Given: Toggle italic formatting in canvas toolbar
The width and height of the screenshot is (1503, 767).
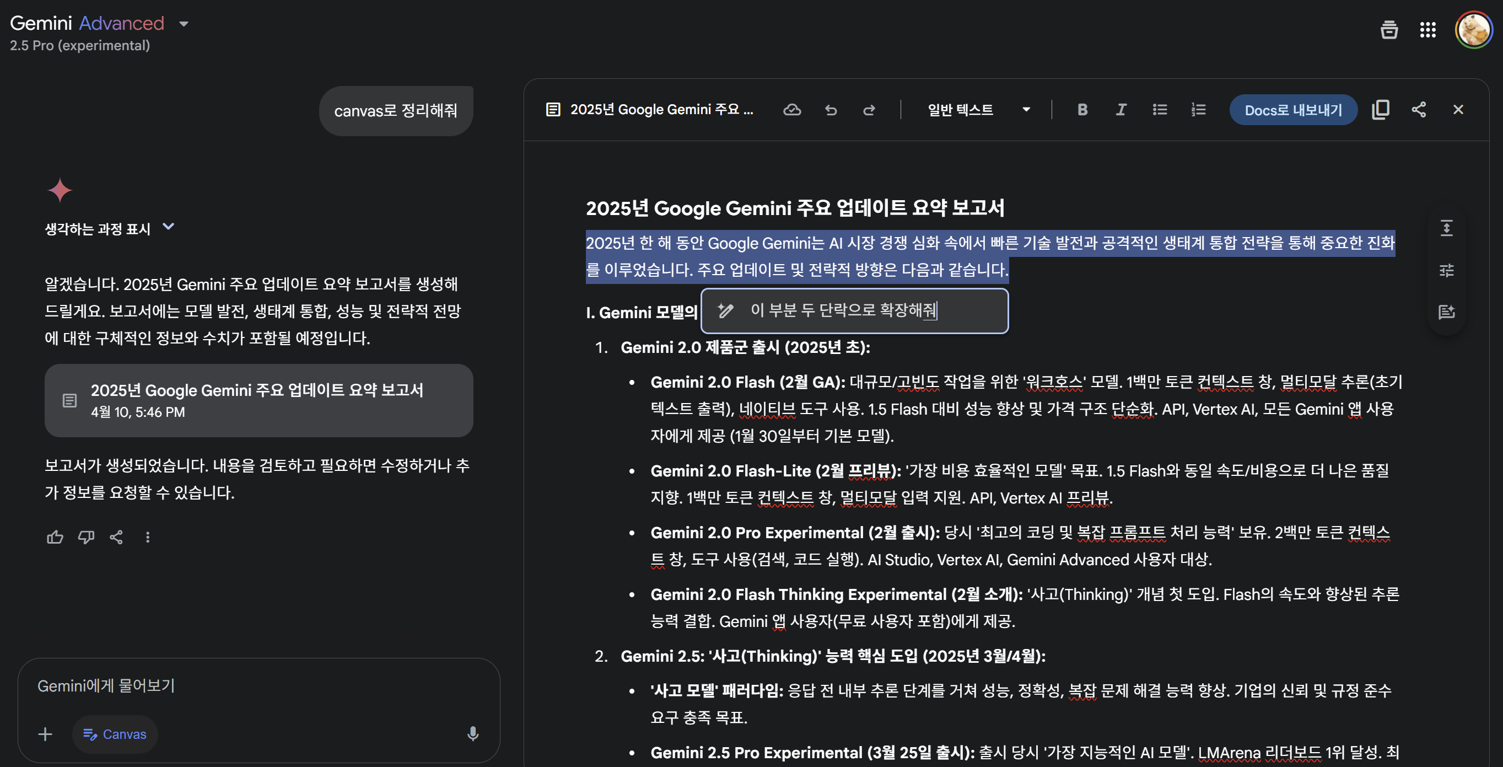Looking at the screenshot, I should 1121,110.
